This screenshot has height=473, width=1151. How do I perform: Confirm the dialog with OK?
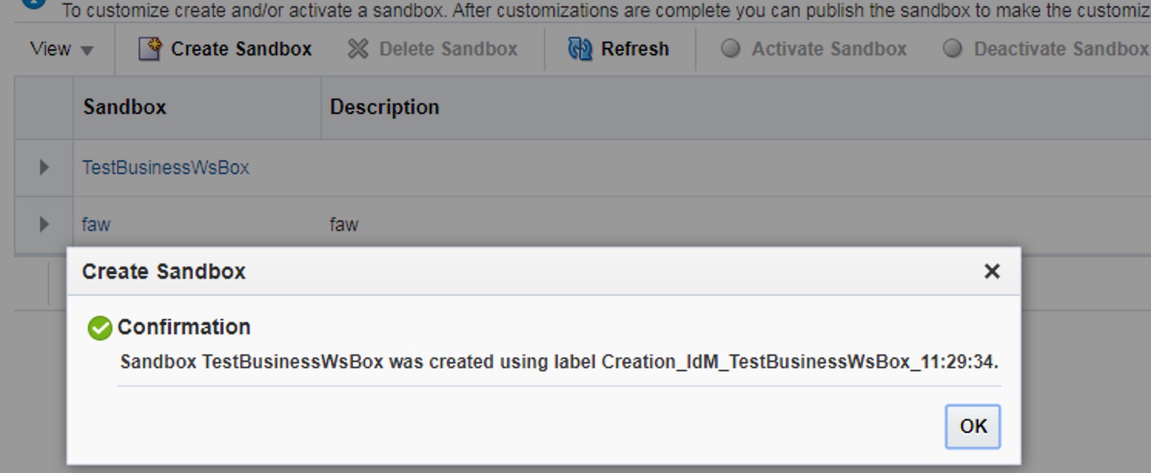[973, 426]
